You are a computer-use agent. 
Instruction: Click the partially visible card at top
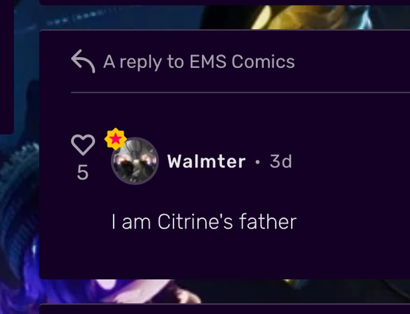click(x=225, y=2)
